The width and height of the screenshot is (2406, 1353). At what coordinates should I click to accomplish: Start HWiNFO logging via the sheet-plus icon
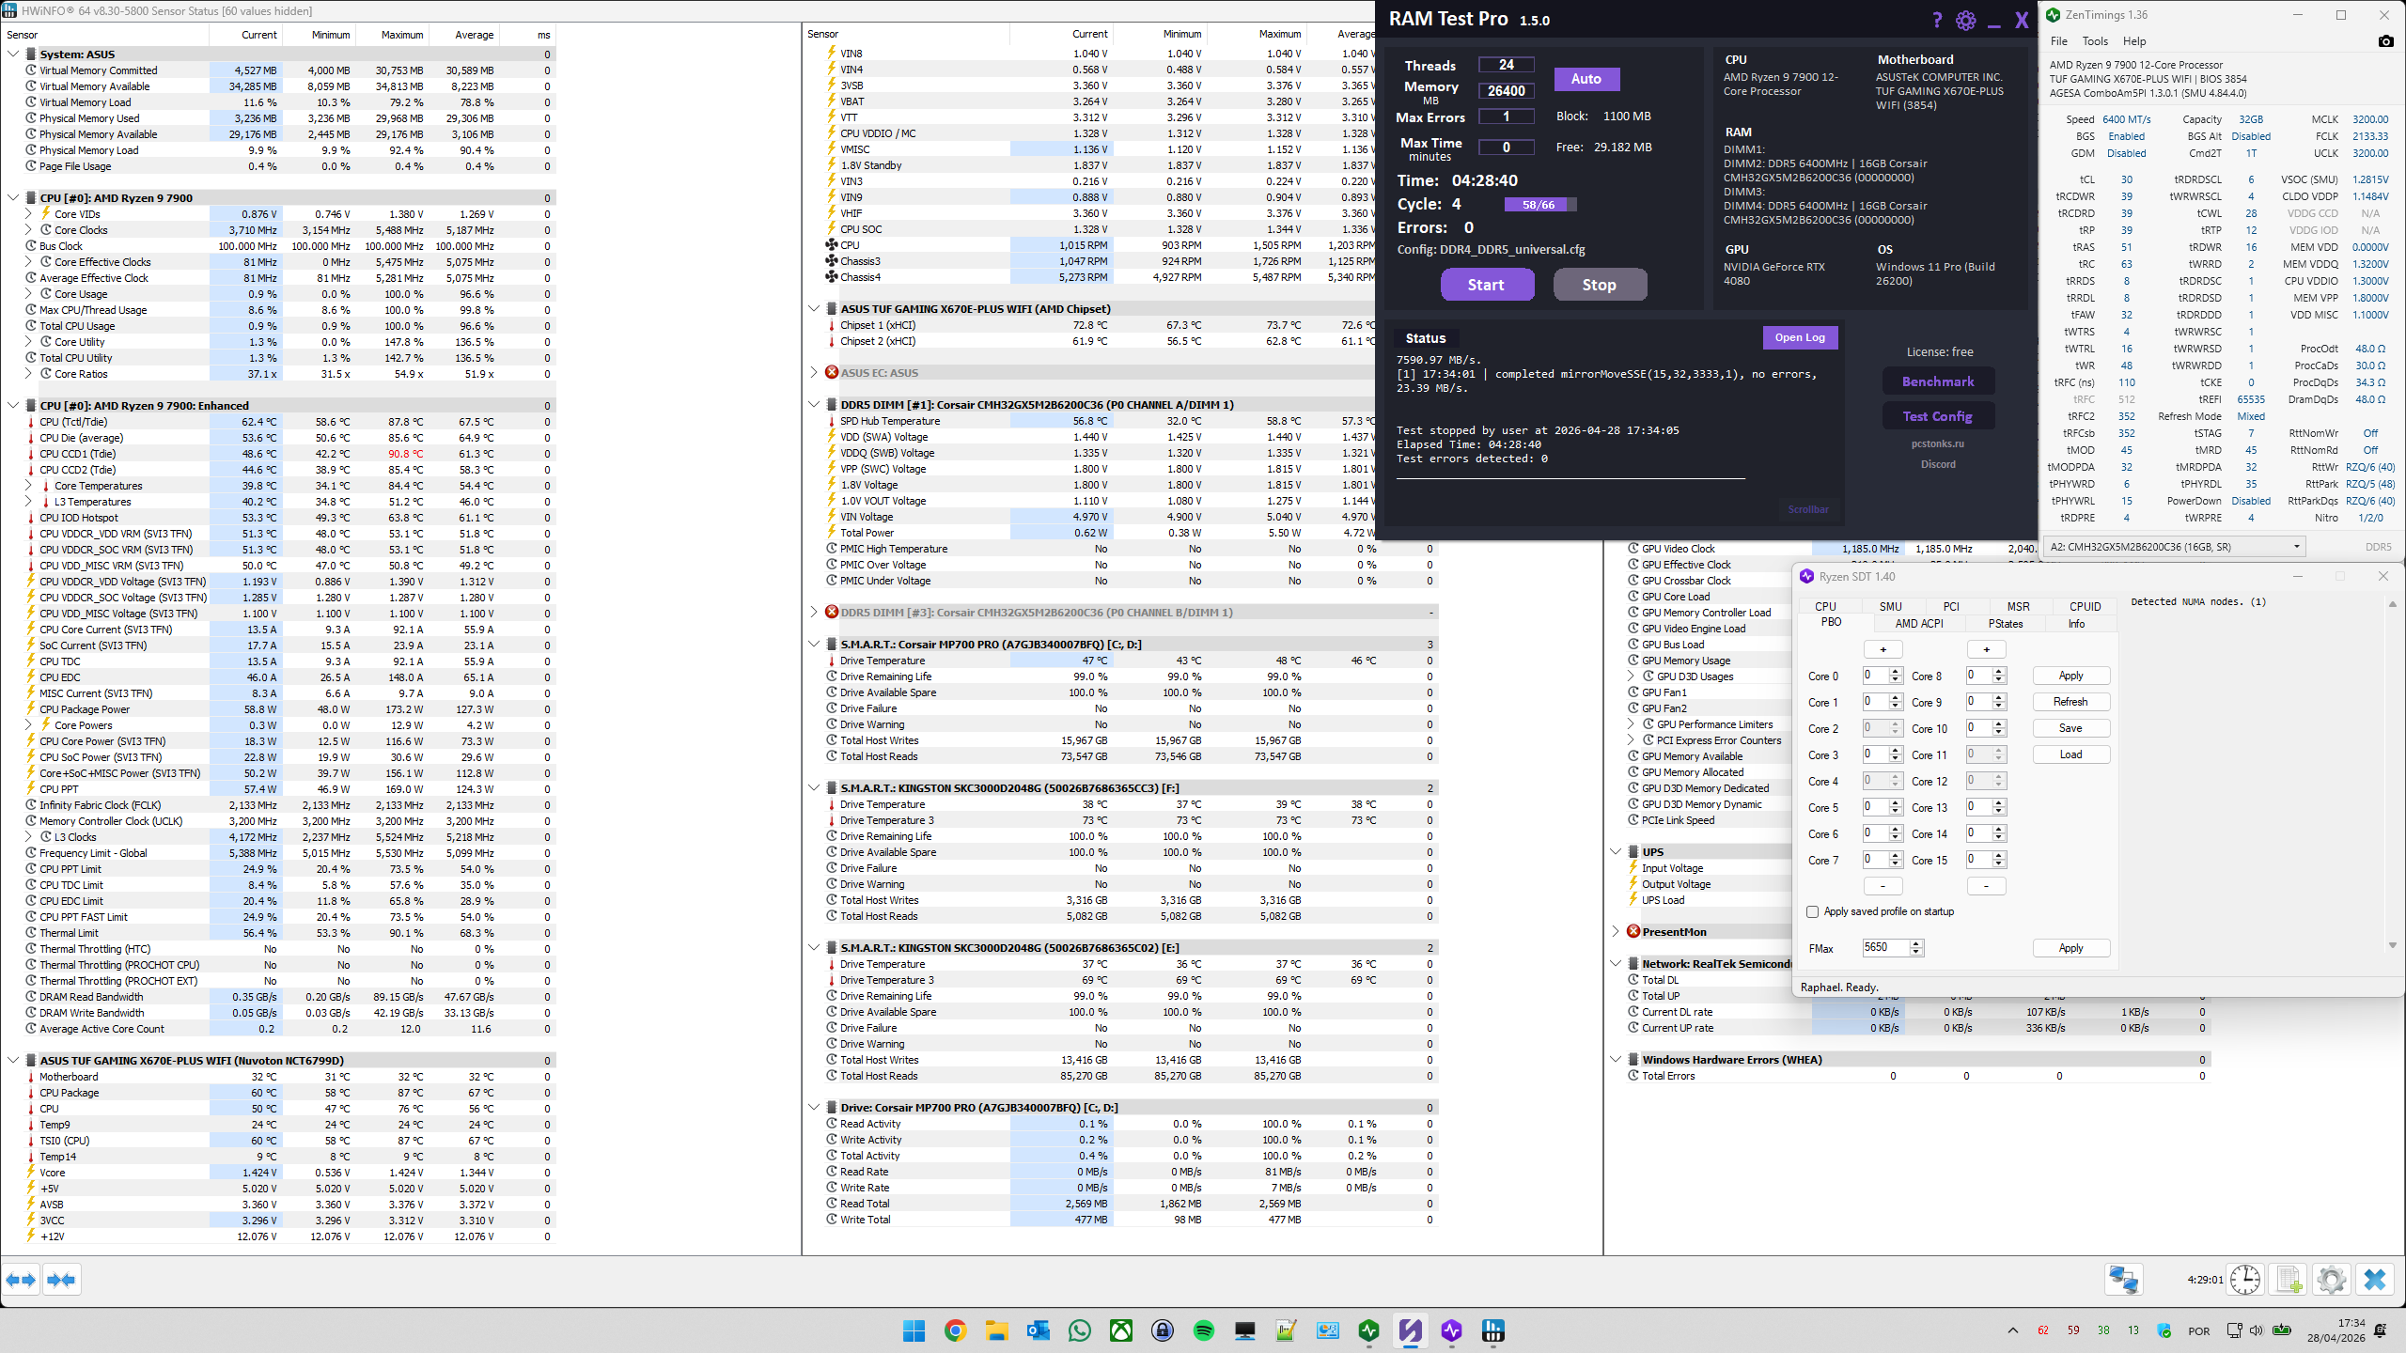tap(2289, 1280)
